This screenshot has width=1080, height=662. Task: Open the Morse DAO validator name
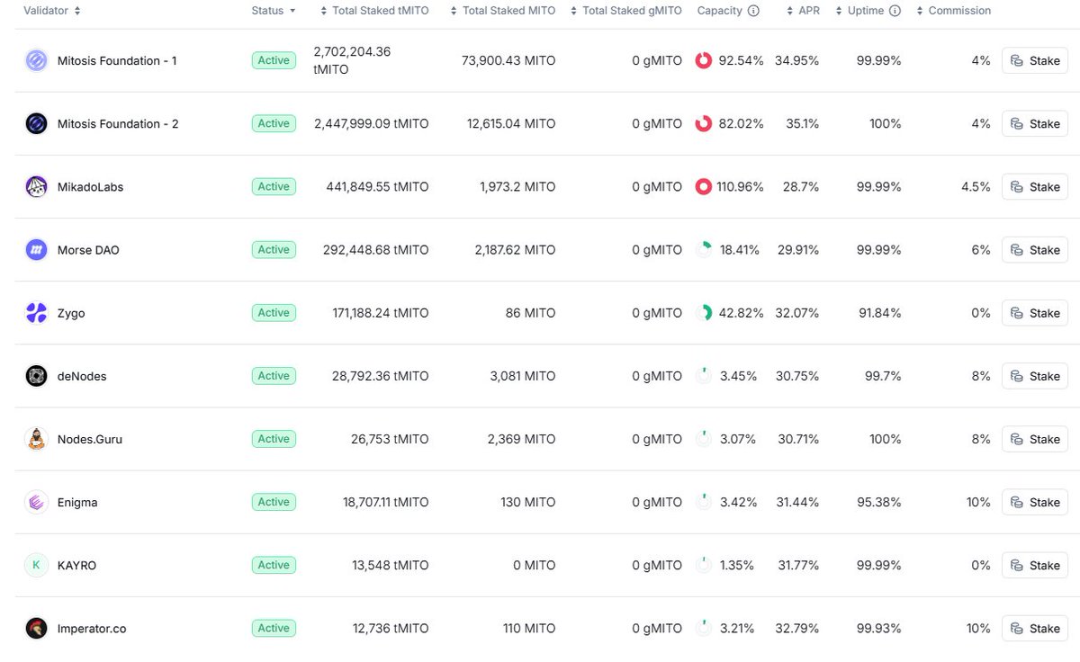point(88,249)
